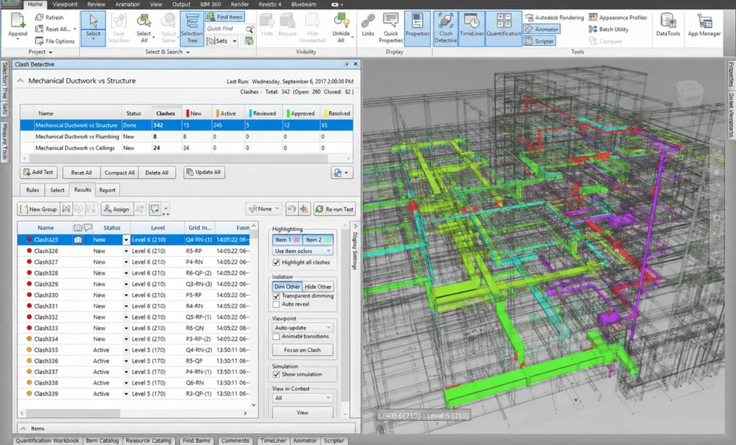
Task: Select the Mechanical Ductwork vs Plumbing test row
Action: pos(186,137)
